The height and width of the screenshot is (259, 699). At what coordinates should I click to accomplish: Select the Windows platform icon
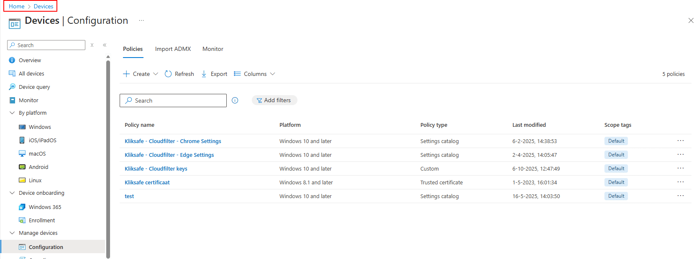click(x=22, y=127)
